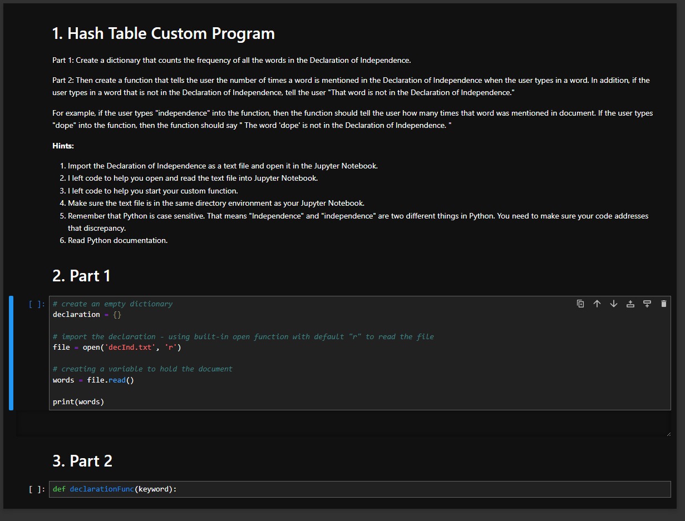The height and width of the screenshot is (521, 685).
Task: Click the '3. Part 2' heading cell
Action: click(x=82, y=460)
